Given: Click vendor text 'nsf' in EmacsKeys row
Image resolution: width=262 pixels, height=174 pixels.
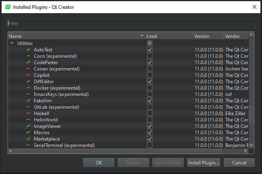Looking at the screenshot, I should [x=229, y=94].
